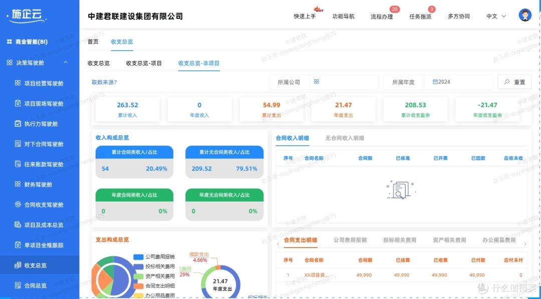Open the 办公用品费用 tab
Image resolution: width=541 pixels, height=299 pixels.
click(499, 240)
